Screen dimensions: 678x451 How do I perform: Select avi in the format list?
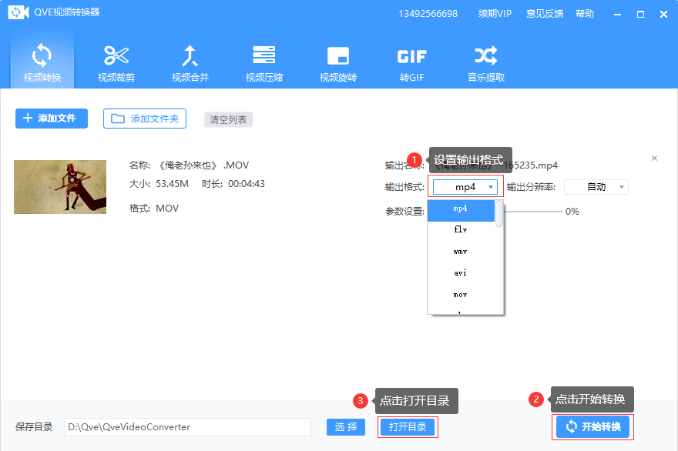tap(460, 273)
